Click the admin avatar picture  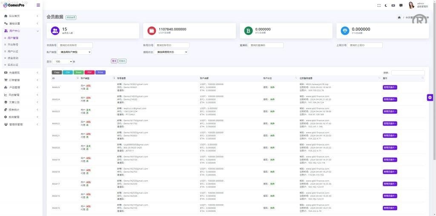tap(411, 5)
